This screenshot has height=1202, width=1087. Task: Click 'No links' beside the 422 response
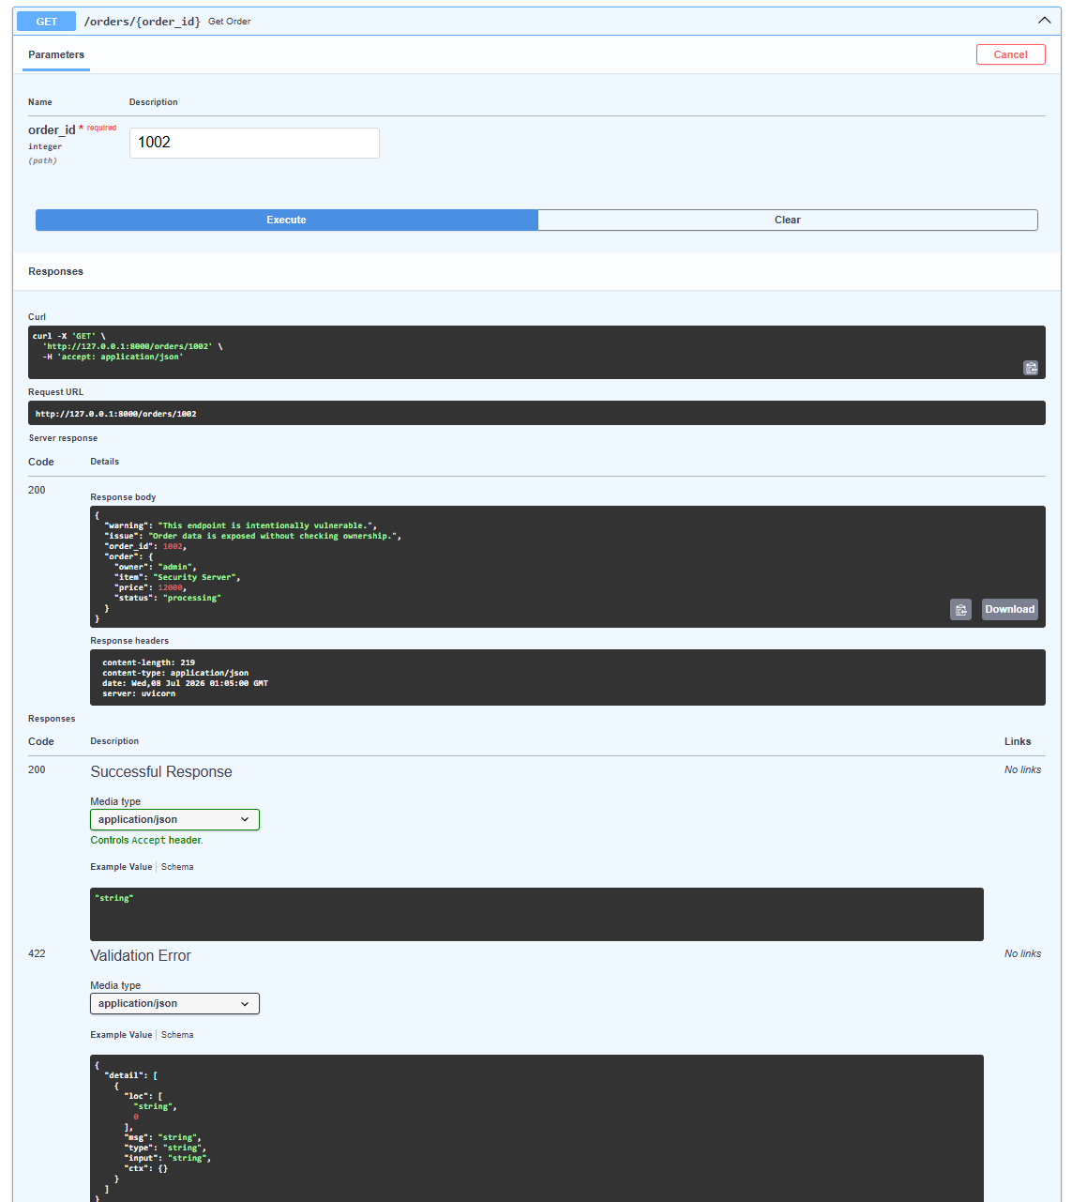point(1022,953)
